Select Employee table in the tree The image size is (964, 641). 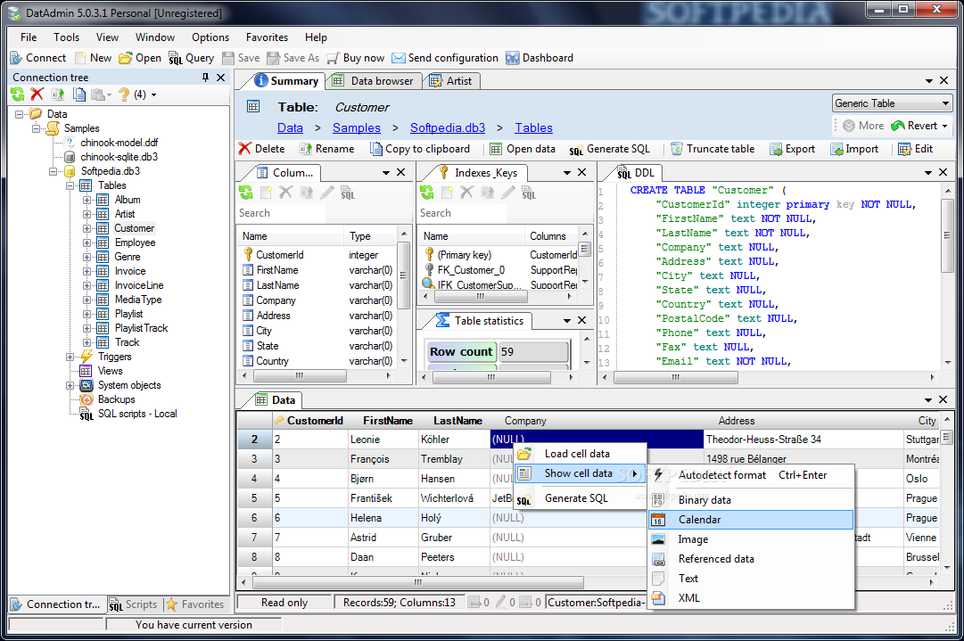(135, 242)
